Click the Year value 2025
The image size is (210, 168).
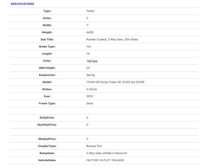tap(90, 96)
